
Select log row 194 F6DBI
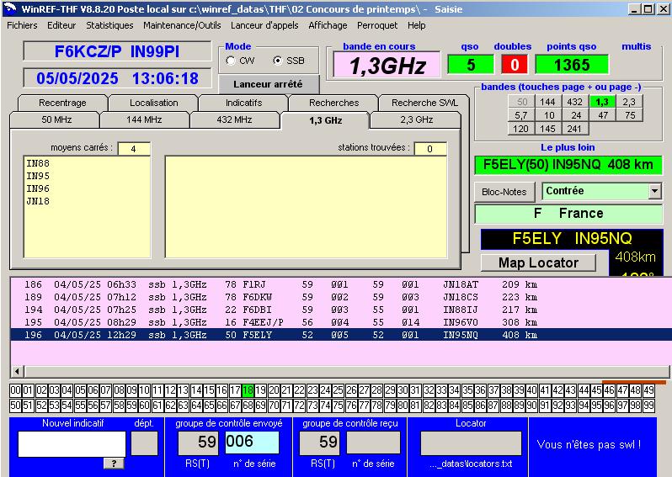coord(341,310)
